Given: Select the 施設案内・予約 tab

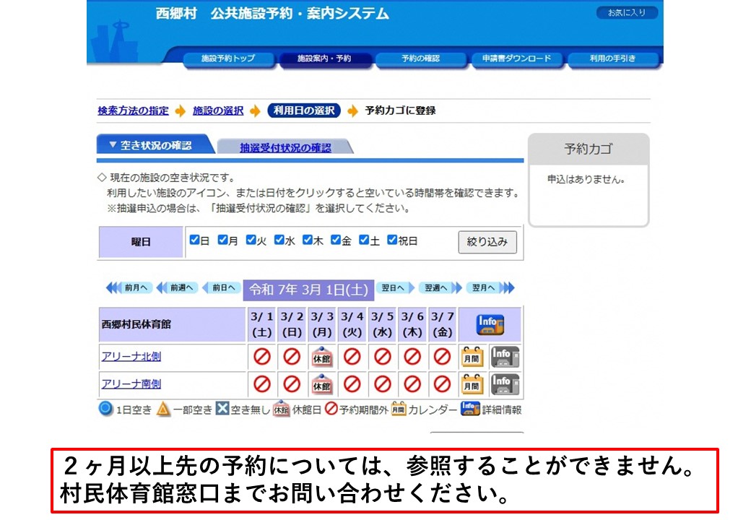Looking at the screenshot, I should coord(324,58).
